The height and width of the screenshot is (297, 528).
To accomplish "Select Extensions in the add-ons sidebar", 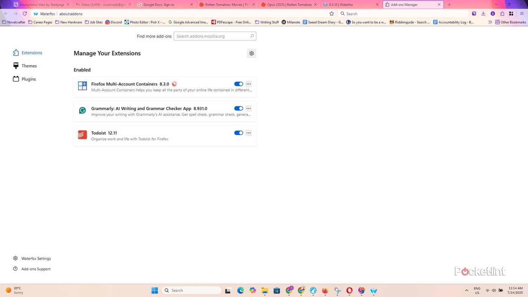I will (28, 53).
